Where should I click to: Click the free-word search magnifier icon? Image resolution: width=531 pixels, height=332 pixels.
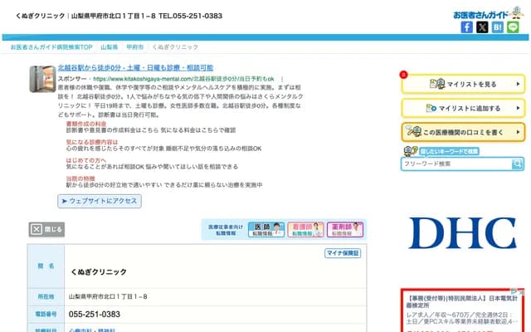tap(517, 164)
